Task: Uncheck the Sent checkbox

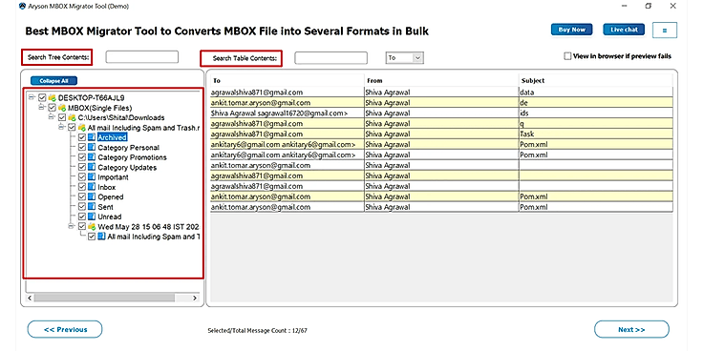Action: (x=81, y=207)
